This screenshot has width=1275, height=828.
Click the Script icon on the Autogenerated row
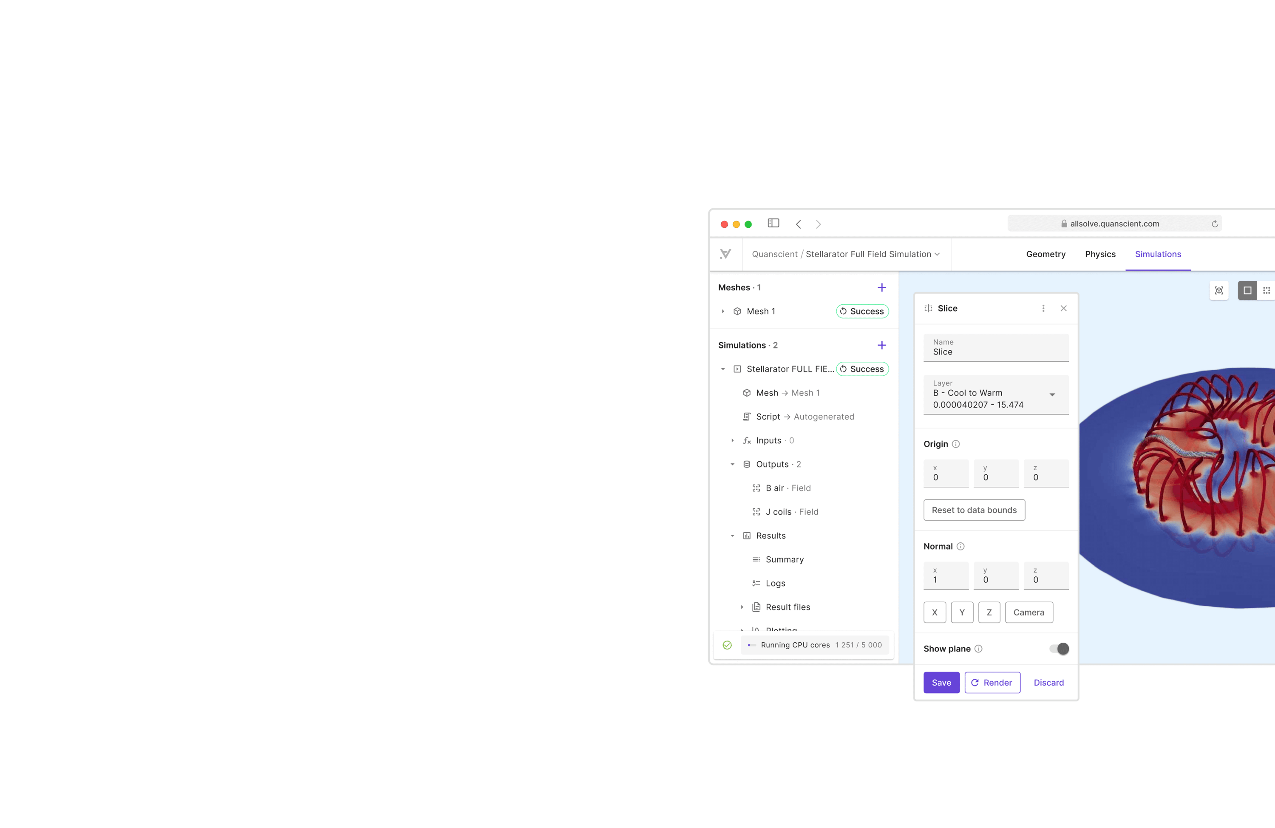(746, 417)
